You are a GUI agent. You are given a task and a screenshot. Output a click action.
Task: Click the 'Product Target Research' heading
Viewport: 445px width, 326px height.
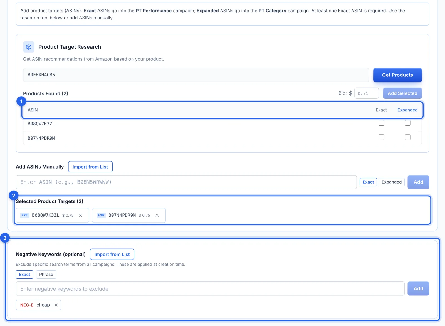(x=70, y=47)
